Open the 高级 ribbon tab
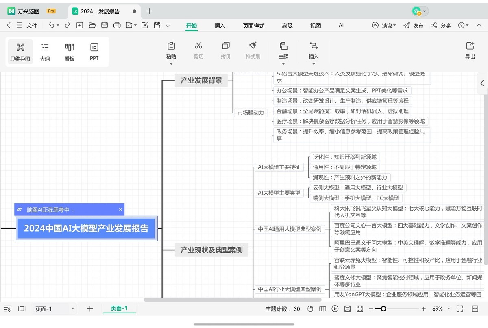Viewport: 488px width, 328px height. click(287, 26)
